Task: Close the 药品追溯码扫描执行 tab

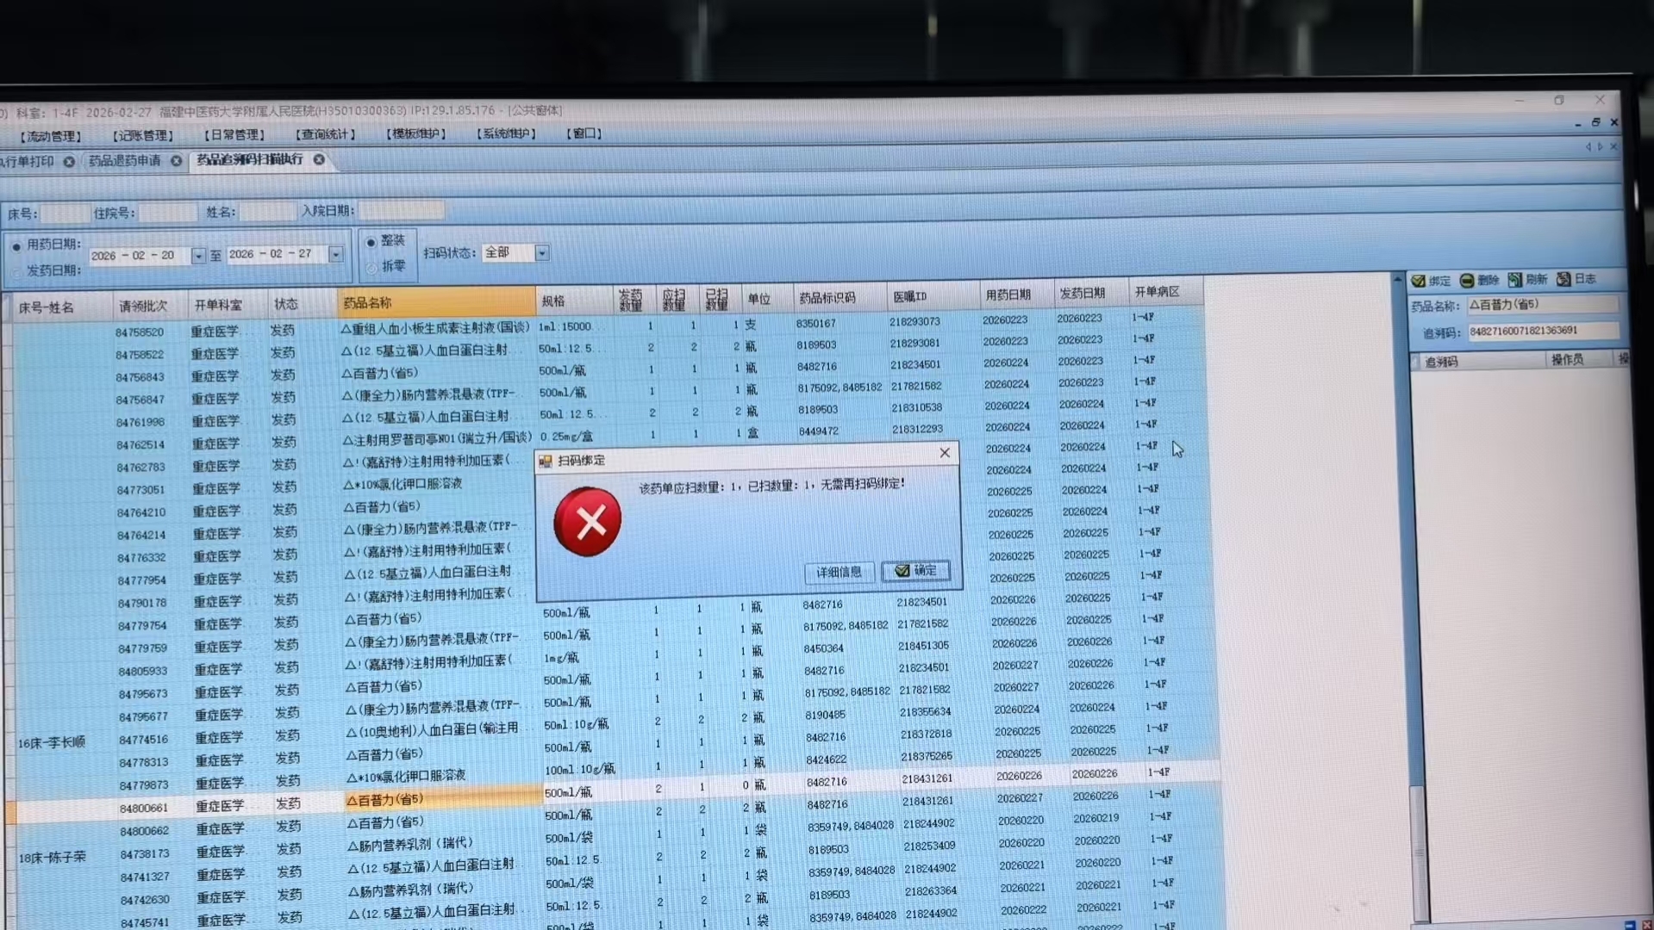Action: tap(319, 159)
